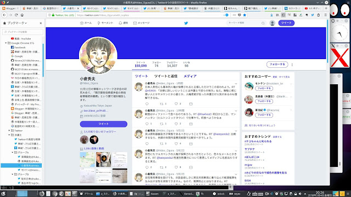This screenshot has height=197, width=351.
Task: Click the Tweet button in Twitter header
Action: click(286, 23)
